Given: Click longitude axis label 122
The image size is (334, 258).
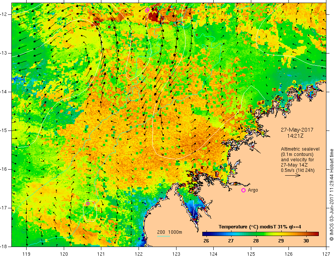Looking at the screenshot, I should [x=139, y=254].
